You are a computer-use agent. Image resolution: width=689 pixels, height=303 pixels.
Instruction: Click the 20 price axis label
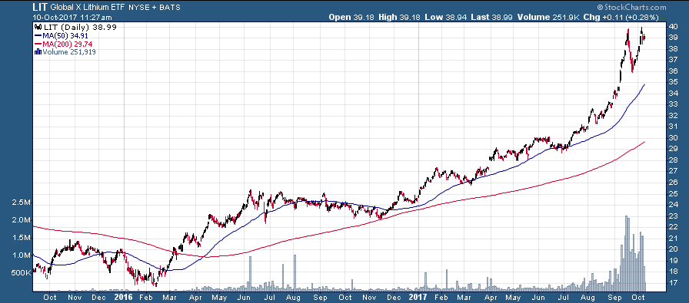pos(672,249)
